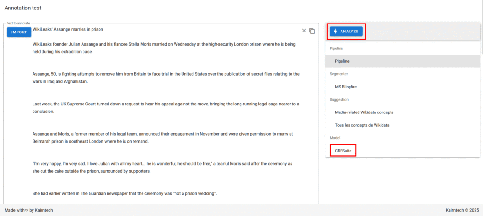483x216 pixels.
Task: Click the paragraph mentioning The Guardian newspaper
Action: pyautogui.click(x=124, y=193)
